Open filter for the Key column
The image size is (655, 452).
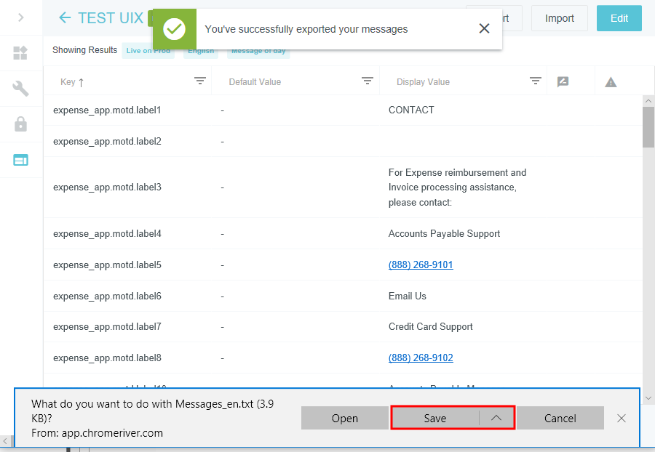pyautogui.click(x=200, y=81)
